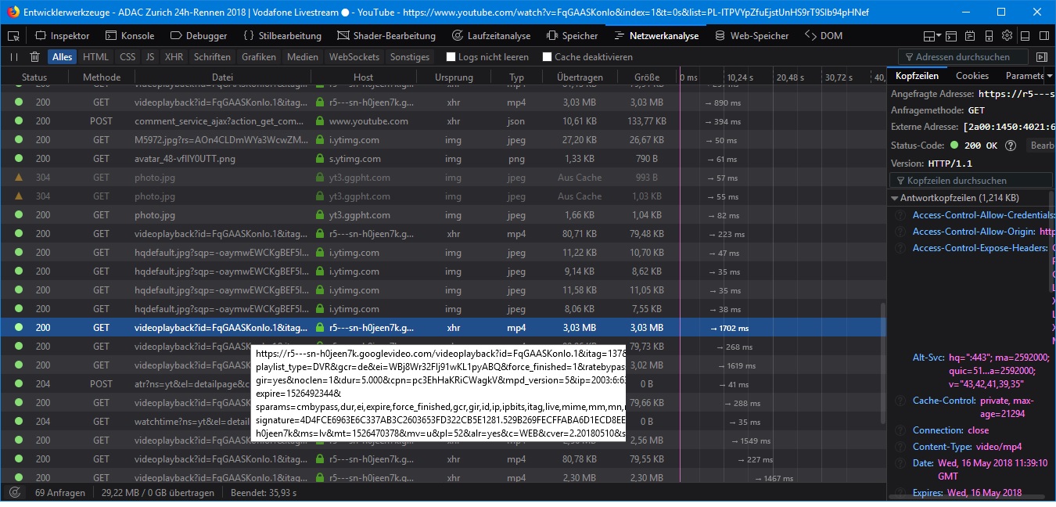Sort requests by the Übertragen column
The width and height of the screenshot is (1056, 507).
coord(580,77)
